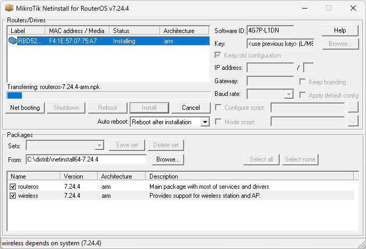366x249 pixels.
Task: Click the Key input field
Action: [x=280, y=44]
